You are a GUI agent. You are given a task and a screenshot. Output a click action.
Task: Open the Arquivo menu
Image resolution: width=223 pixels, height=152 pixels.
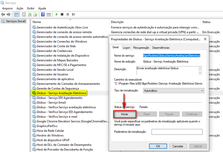tap(7, 8)
